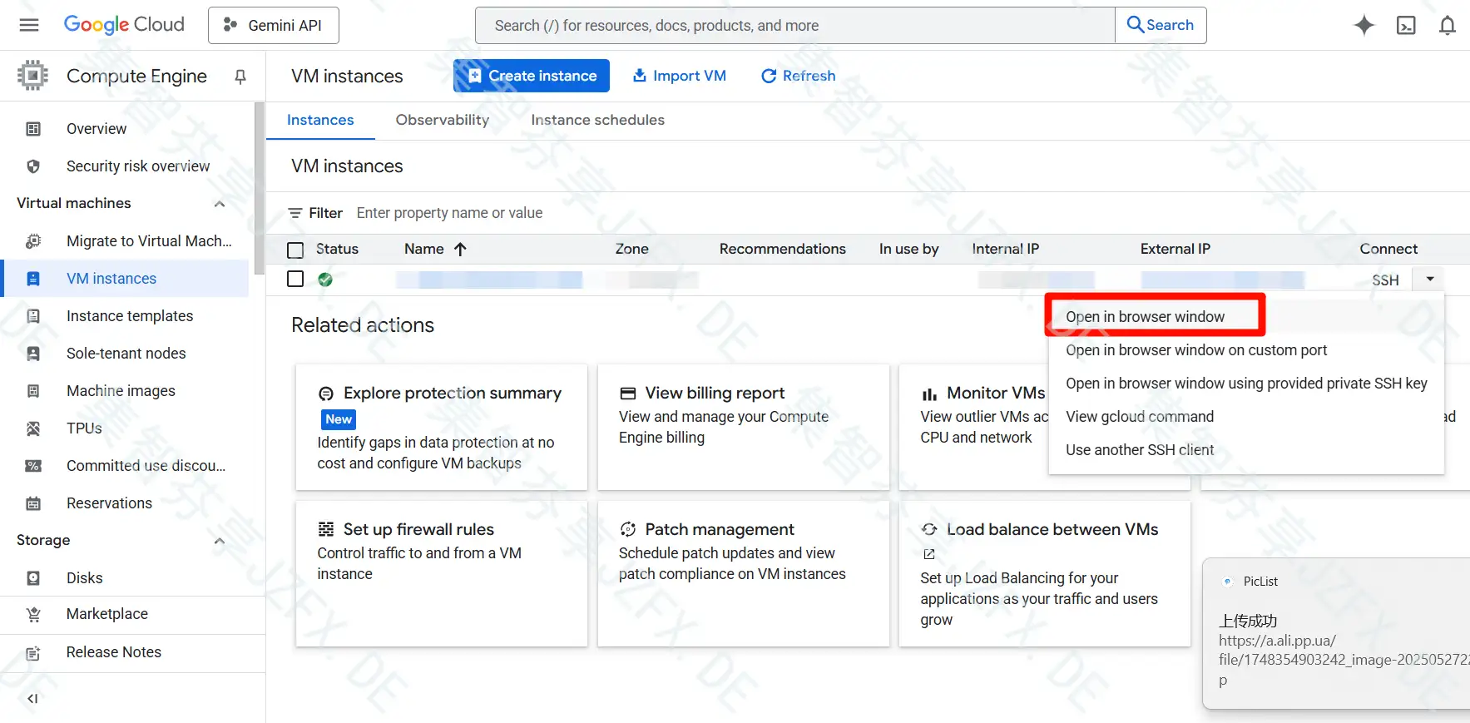Click the sidebar vertical scrollbar
This screenshot has height=723, width=1470.
[260, 187]
